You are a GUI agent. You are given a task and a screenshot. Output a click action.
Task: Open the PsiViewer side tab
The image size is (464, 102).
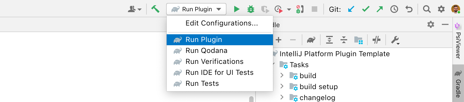458,41
